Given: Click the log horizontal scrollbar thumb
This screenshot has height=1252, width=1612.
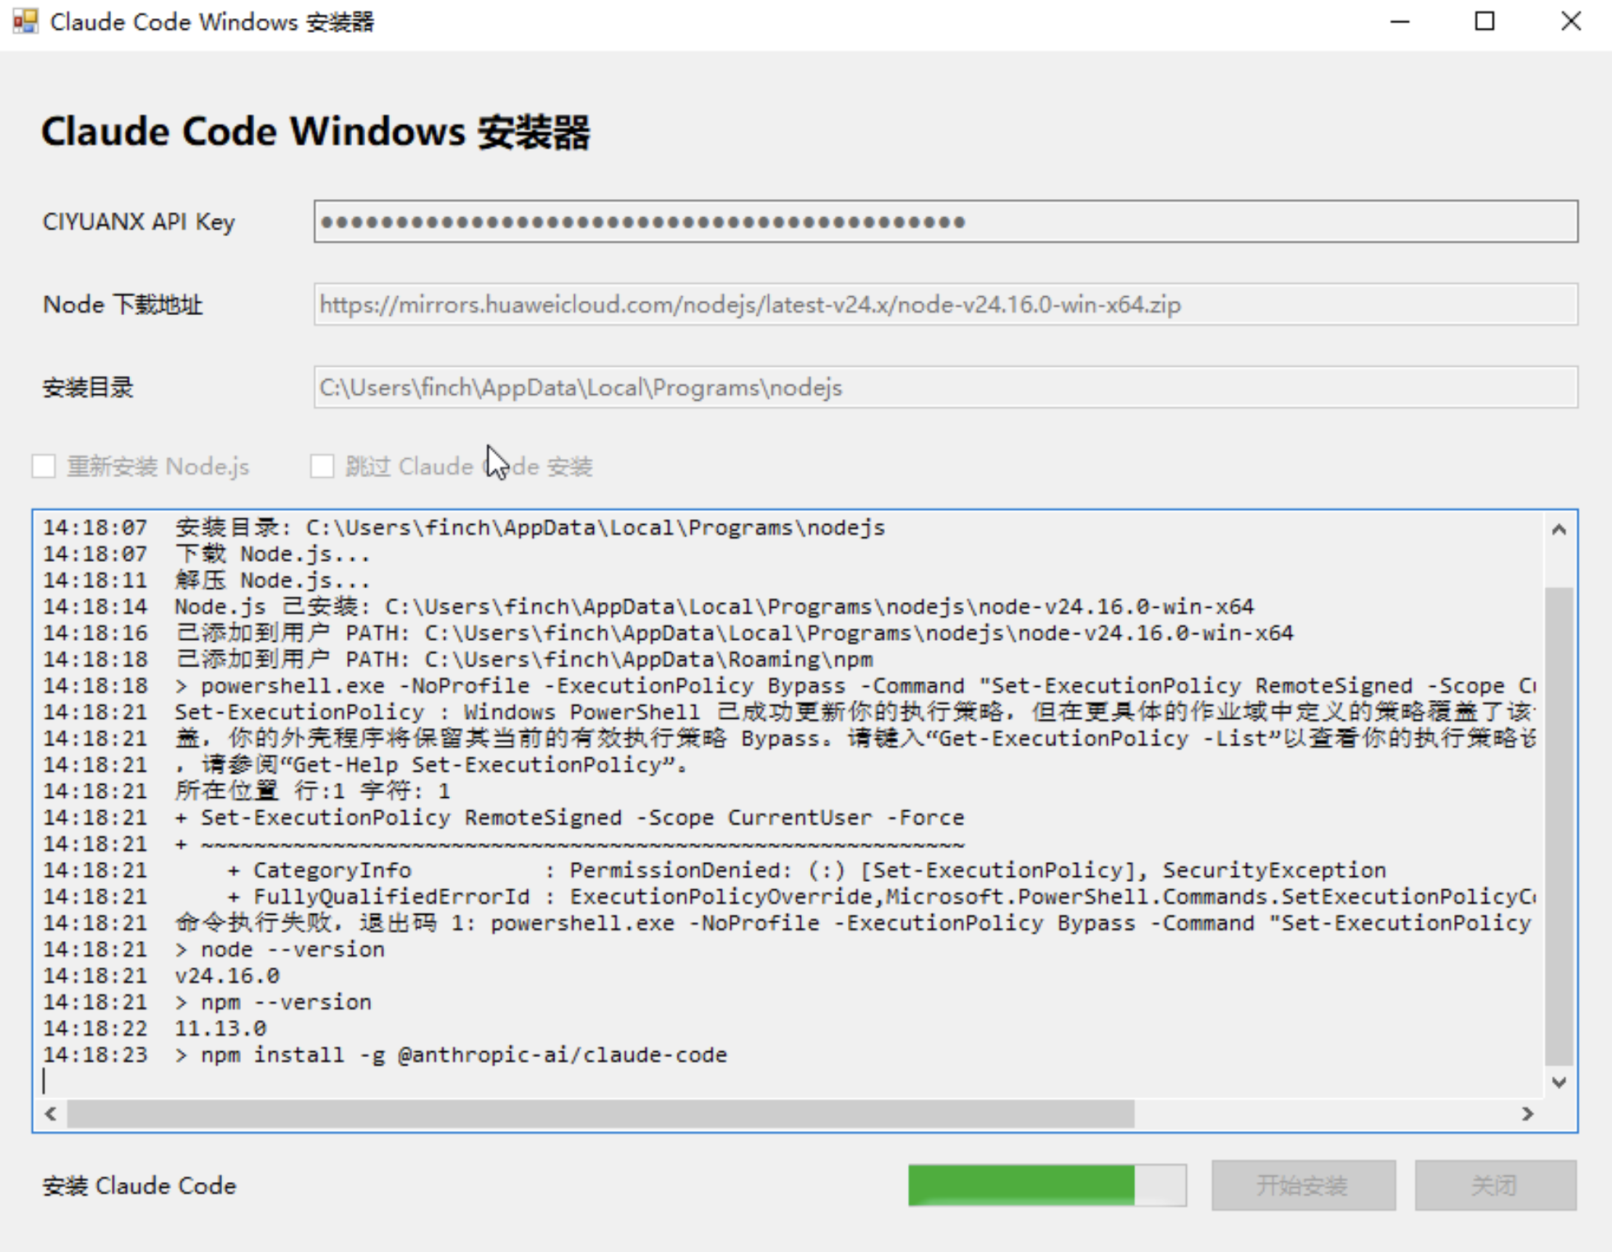Looking at the screenshot, I should (600, 1114).
